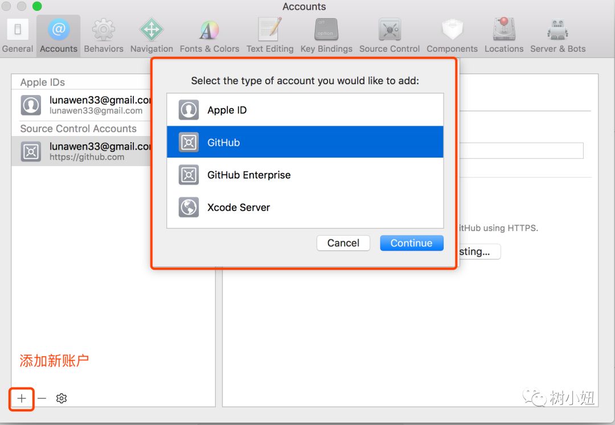Select the Accounts preferences tab

tap(59, 36)
